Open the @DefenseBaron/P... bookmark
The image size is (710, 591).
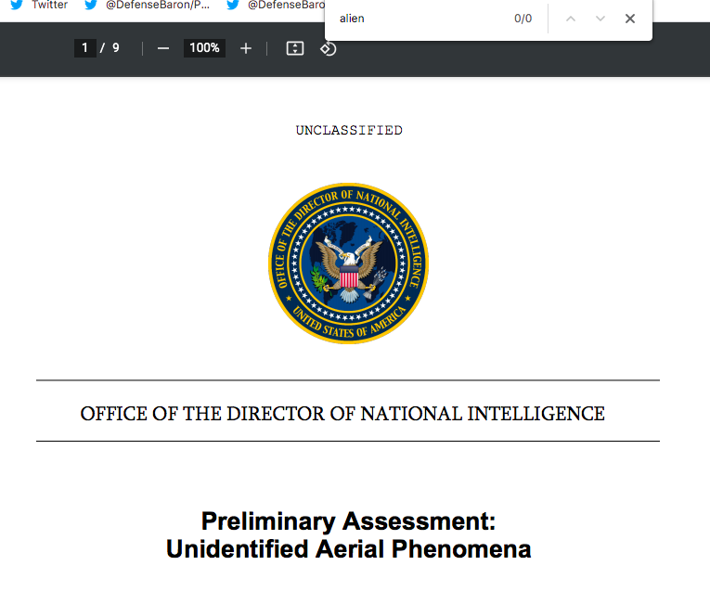tap(148, 5)
